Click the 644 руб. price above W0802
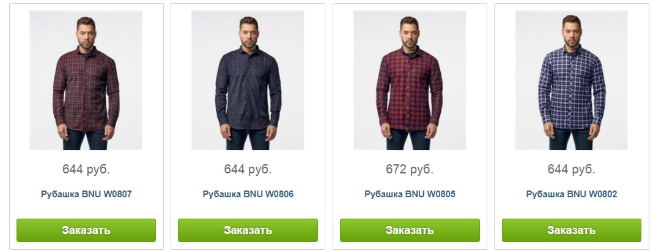The image size is (653, 251). tap(571, 169)
